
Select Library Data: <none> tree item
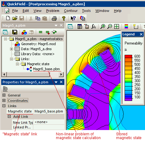point(38,54)
